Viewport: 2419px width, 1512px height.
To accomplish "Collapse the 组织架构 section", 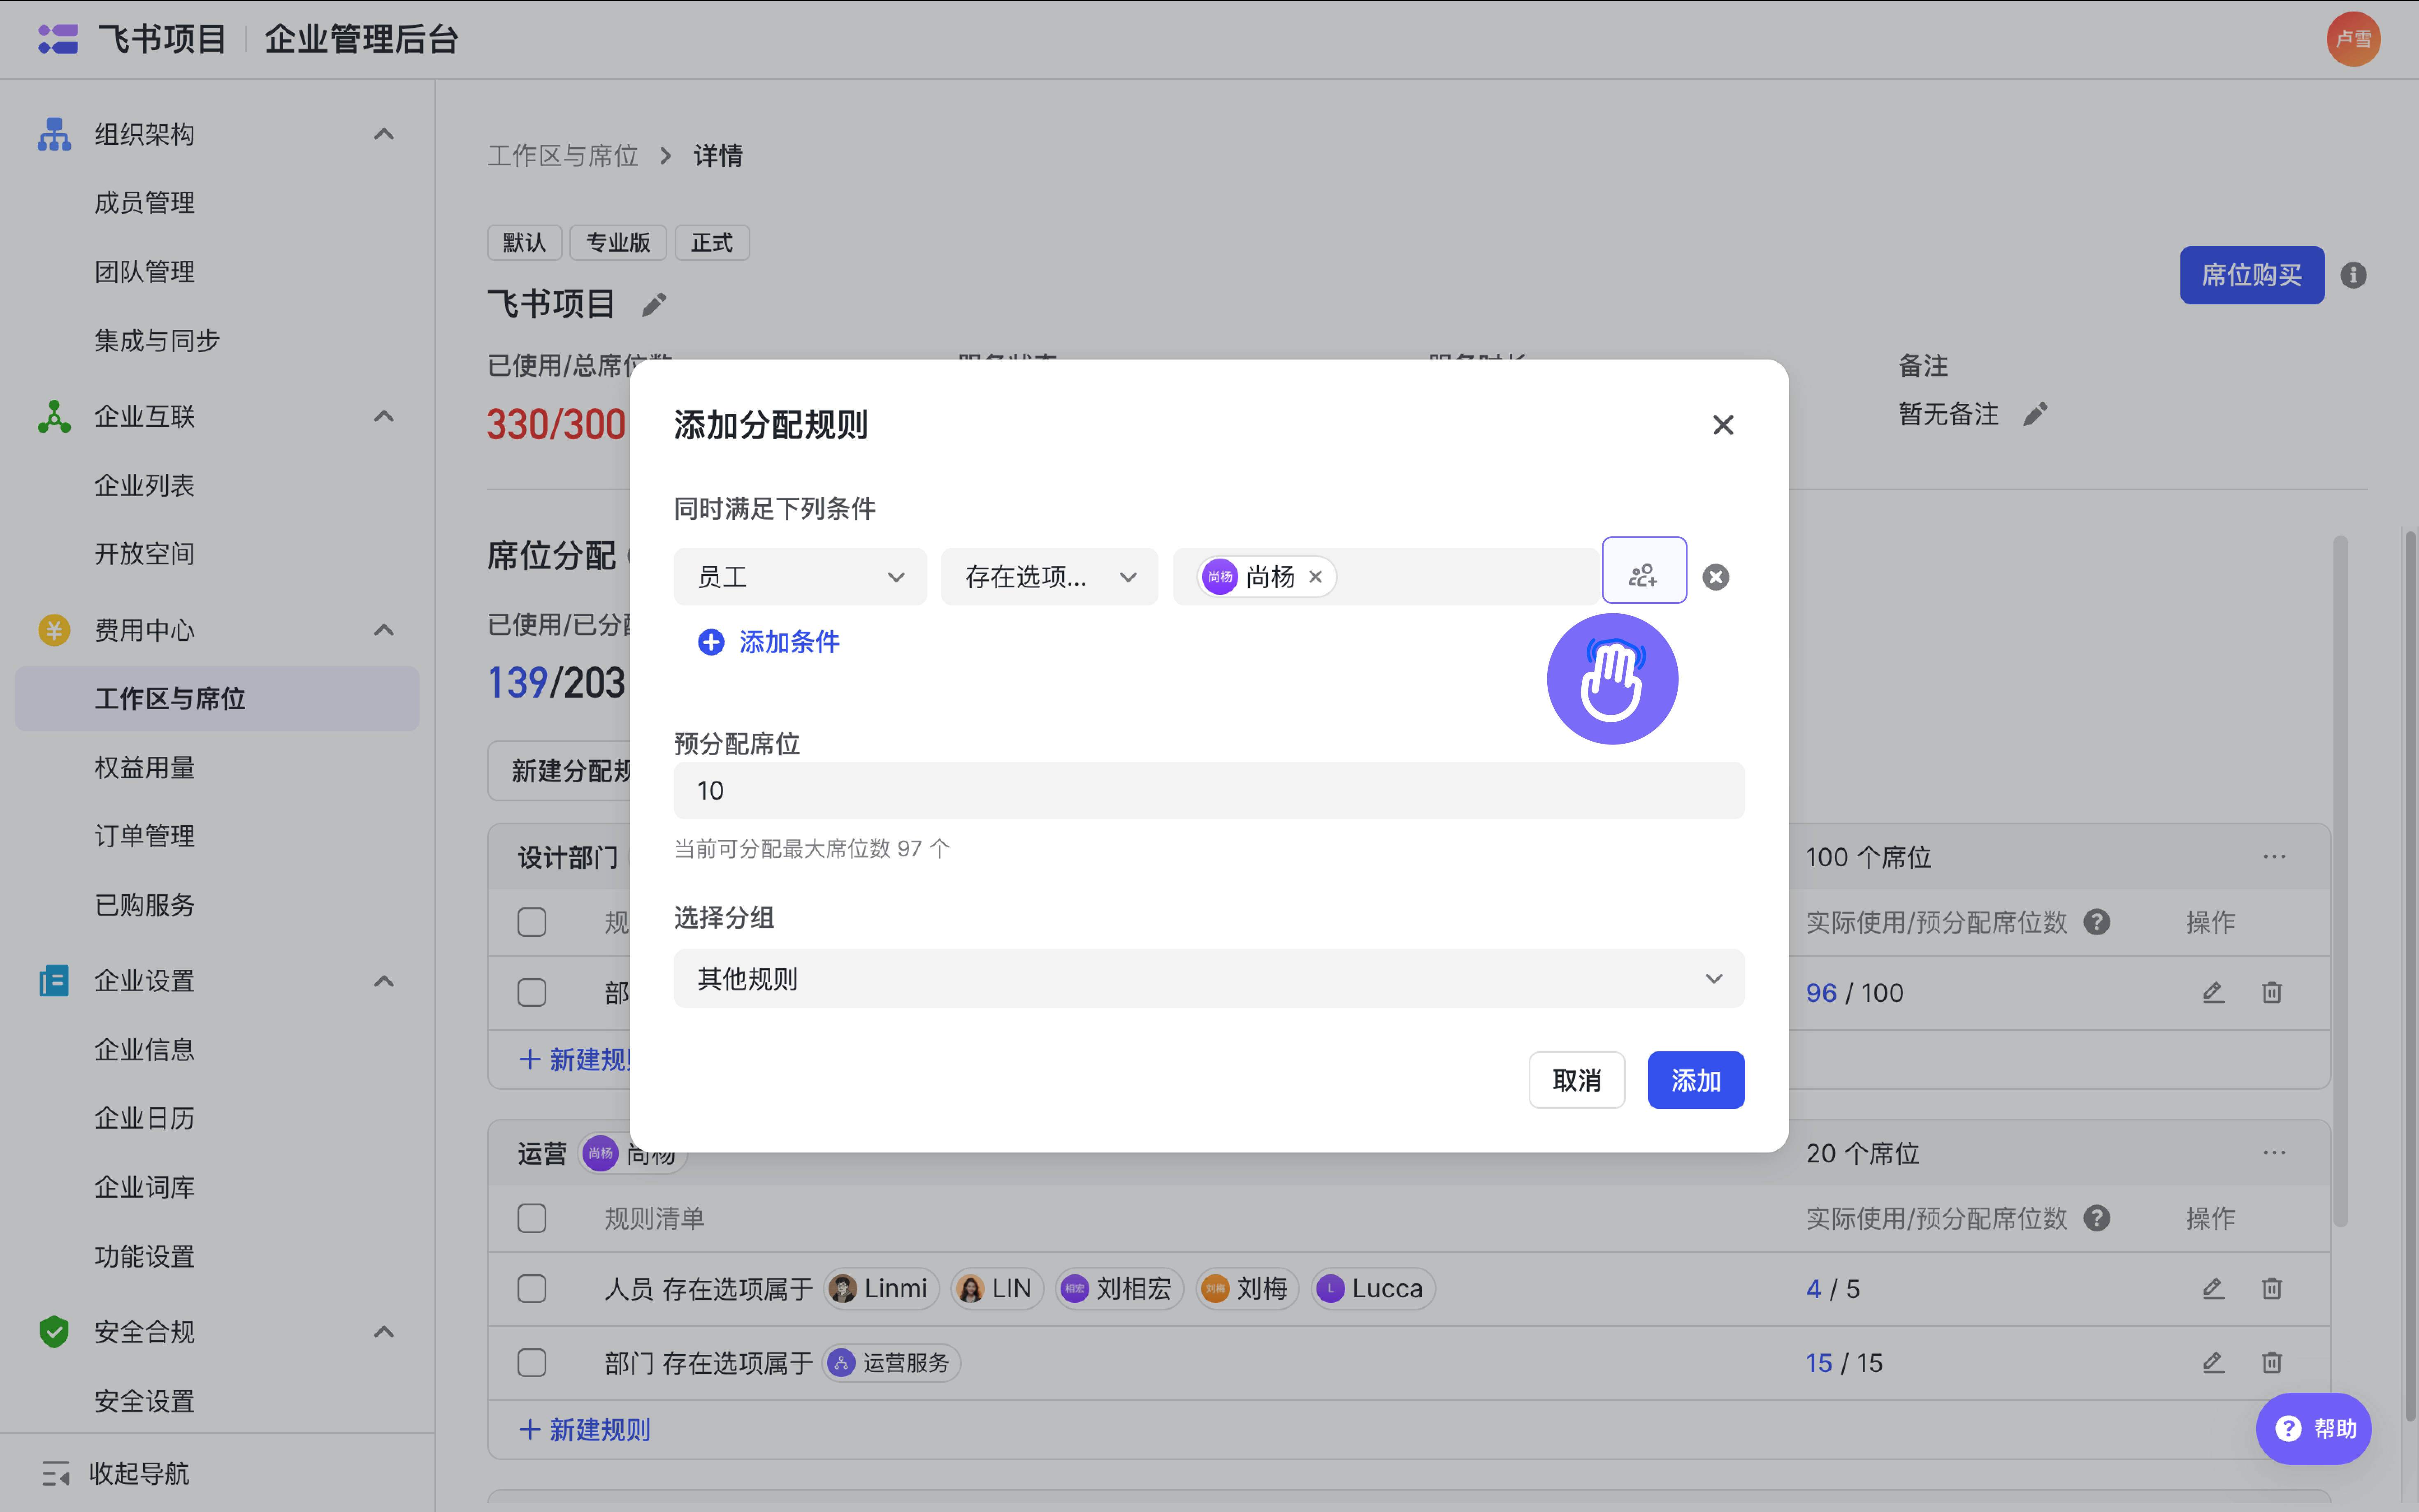I will coord(384,134).
